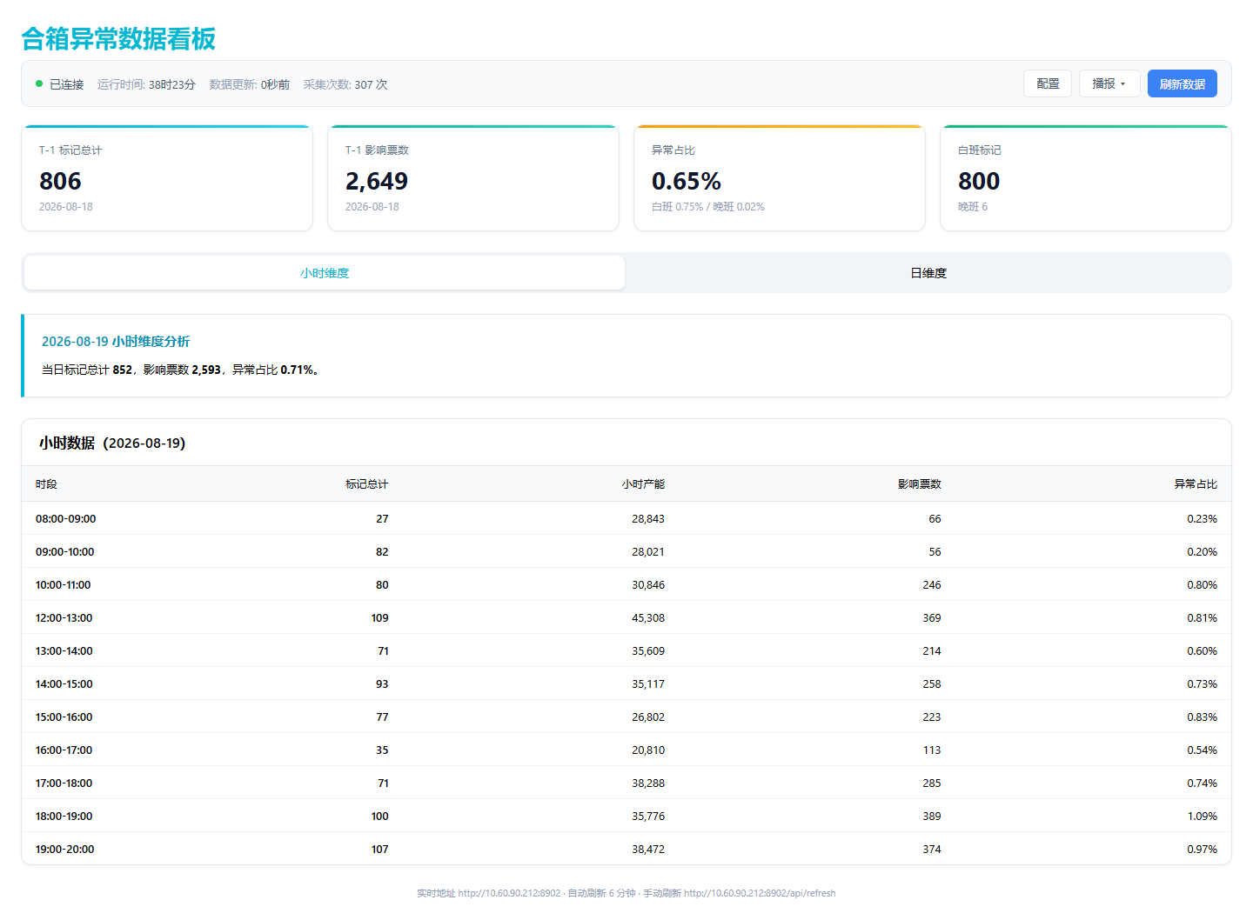Select the 08:00-09:00 table row

coord(626,518)
